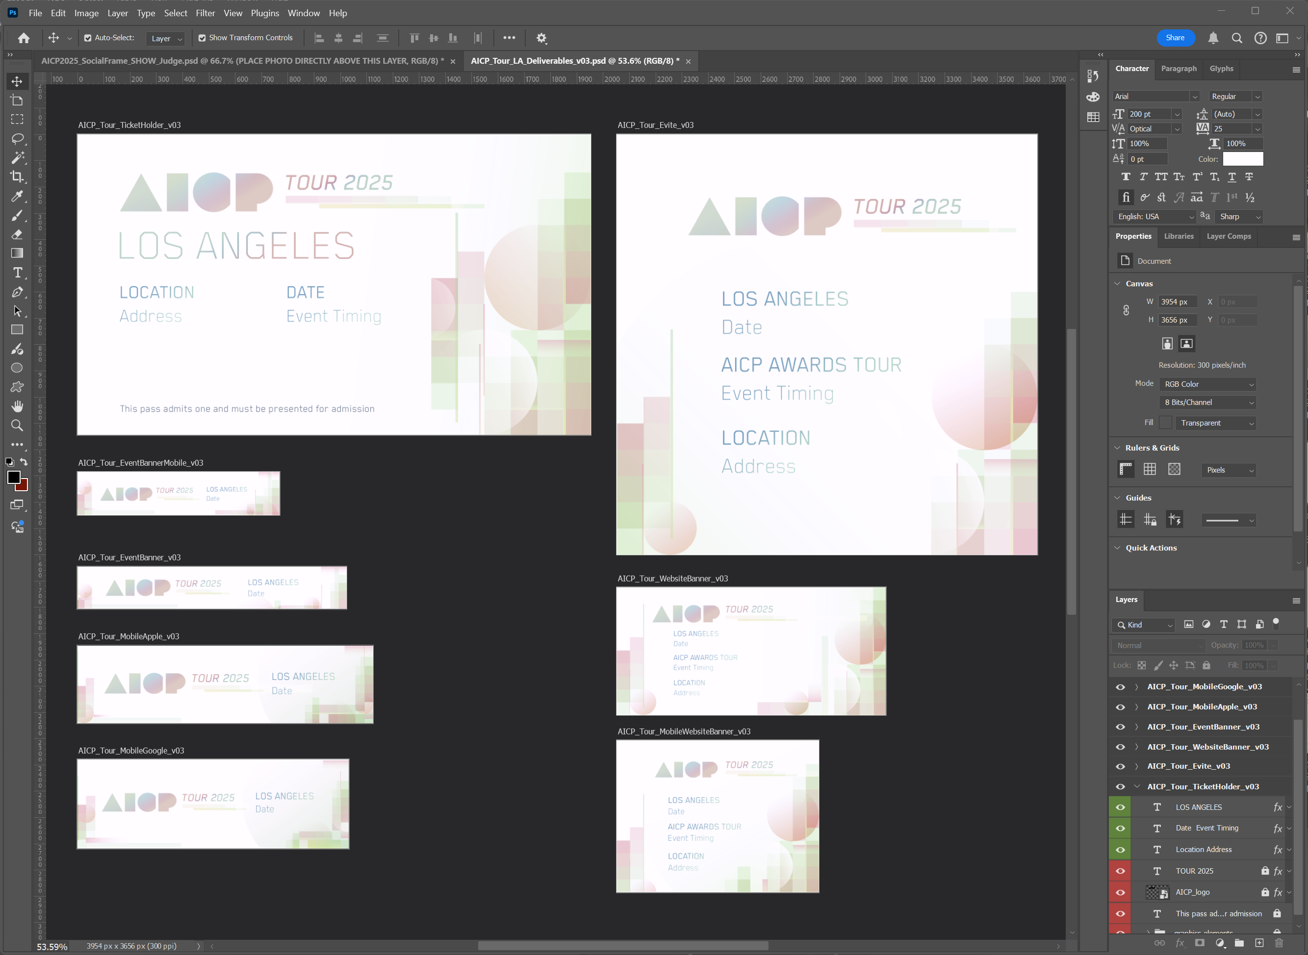Collapse the AICP_Tour_TicketHolder_v03 layer group
This screenshot has height=955, width=1308.
1136,786
